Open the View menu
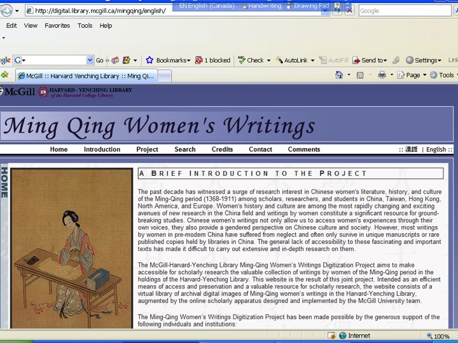Image resolution: width=458 pixels, height=343 pixels. (31, 25)
